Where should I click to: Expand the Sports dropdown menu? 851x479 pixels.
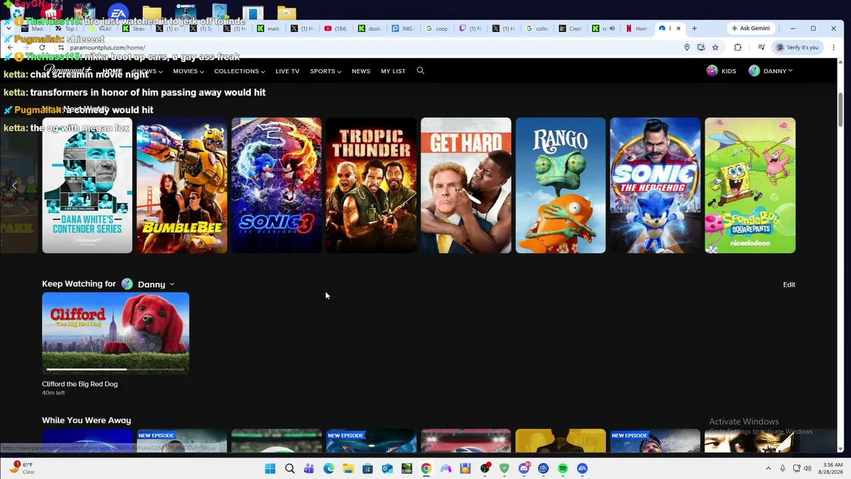[x=326, y=71]
